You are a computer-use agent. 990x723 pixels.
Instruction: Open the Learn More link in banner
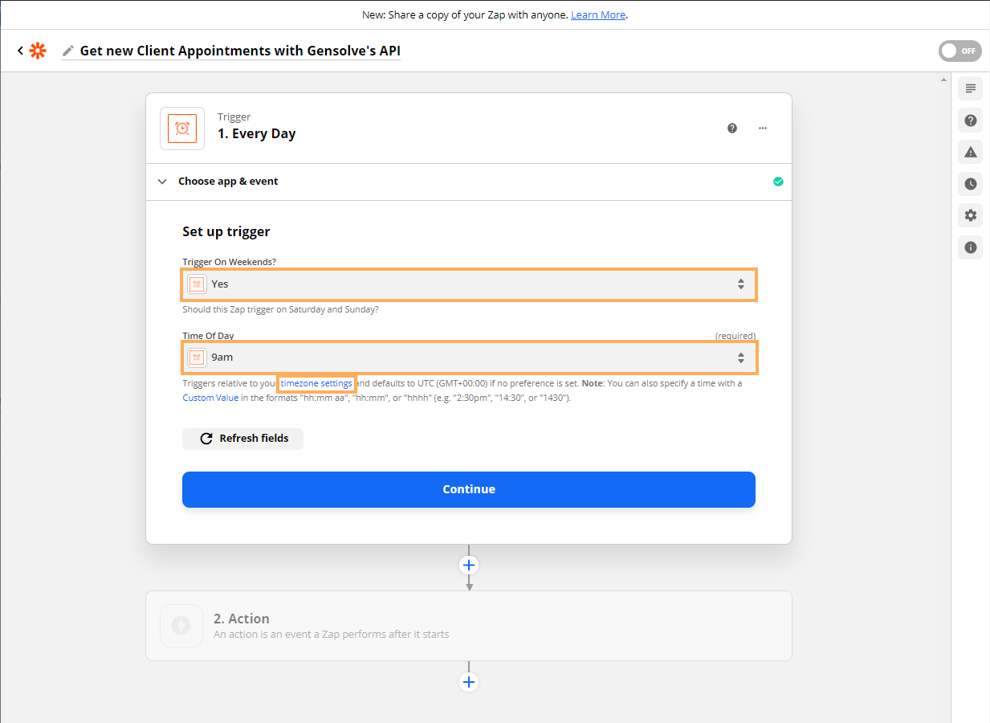[x=598, y=14]
